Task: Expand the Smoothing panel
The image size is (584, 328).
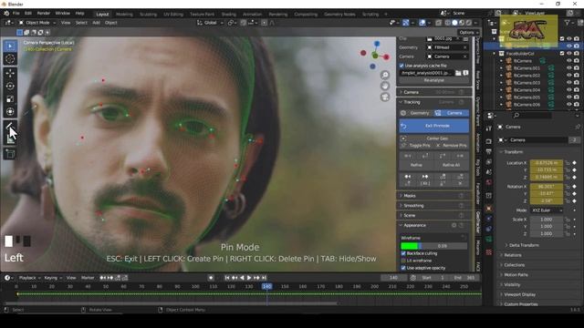Action: (x=413, y=206)
